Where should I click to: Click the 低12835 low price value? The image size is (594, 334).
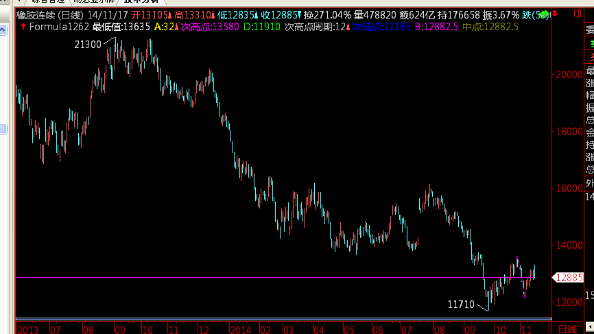tap(236, 15)
